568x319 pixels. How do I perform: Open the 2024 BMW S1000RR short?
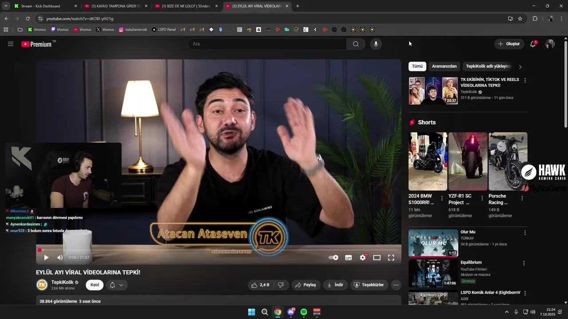coord(428,161)
